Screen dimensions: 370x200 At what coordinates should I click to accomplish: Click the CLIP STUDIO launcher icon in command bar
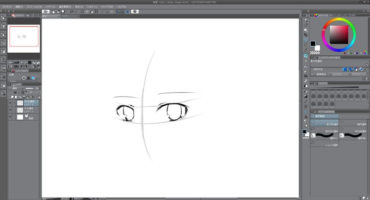point(47,12)
